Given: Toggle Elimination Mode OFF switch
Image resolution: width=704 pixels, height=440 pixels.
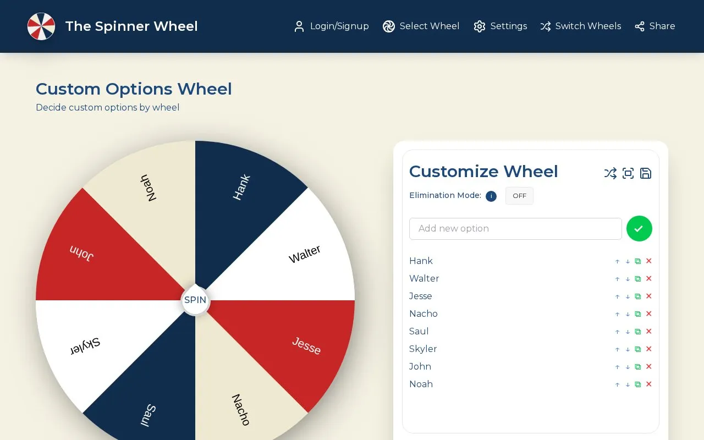Looking at the screenshot, I should (x=519, y=196).
